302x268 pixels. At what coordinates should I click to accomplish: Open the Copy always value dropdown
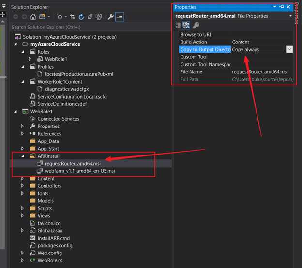point(289,49)
